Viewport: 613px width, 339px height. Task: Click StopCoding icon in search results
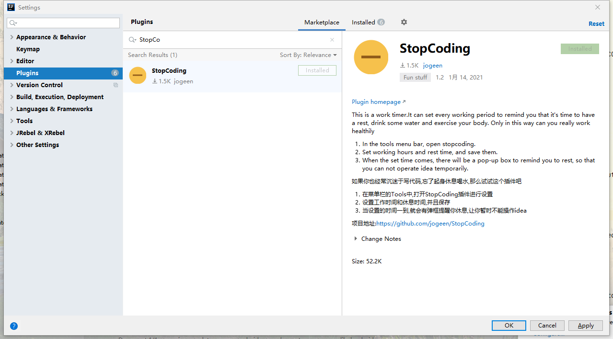[x=138, y=76]
